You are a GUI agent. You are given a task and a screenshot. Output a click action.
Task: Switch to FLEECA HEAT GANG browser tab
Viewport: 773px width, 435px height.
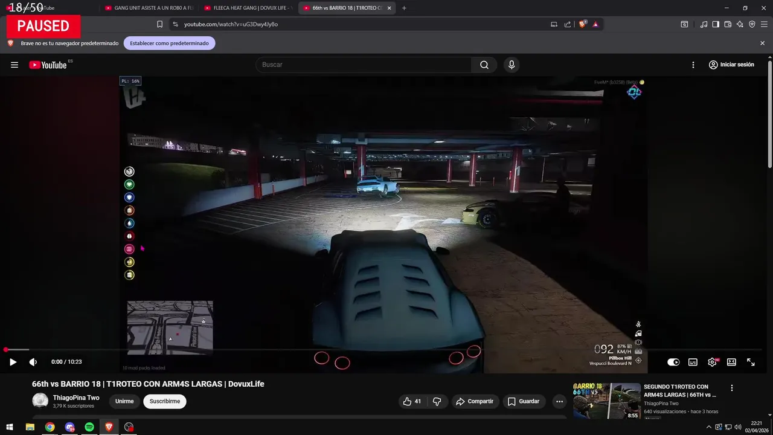[x=248, y=8]
